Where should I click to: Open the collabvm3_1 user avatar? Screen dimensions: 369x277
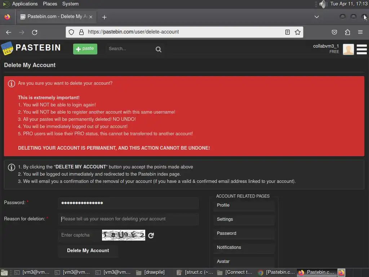pos(348,49)
